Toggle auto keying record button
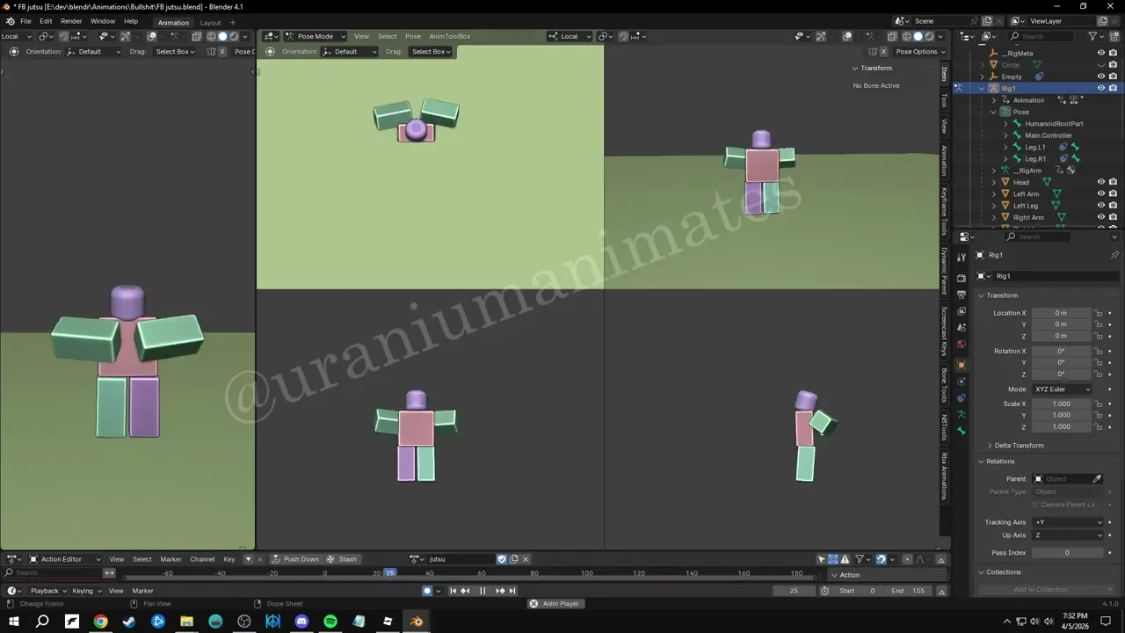This screenshot has height=633, width=1125. click(427, 591)
